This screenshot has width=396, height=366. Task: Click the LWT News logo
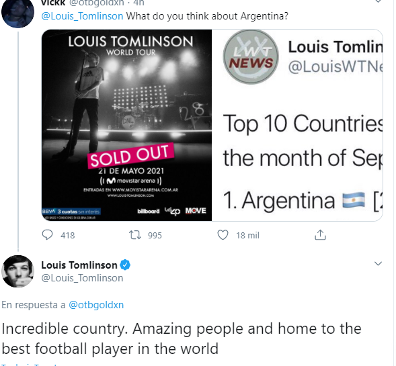(251, 57)
